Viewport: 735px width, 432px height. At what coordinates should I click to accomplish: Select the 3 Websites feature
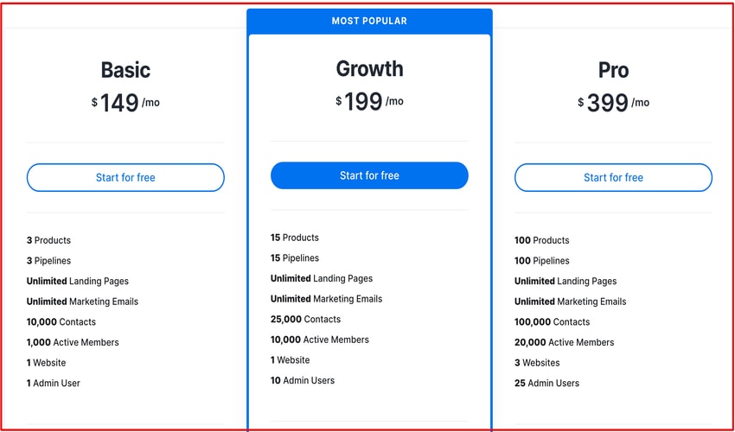click(537, 363)
